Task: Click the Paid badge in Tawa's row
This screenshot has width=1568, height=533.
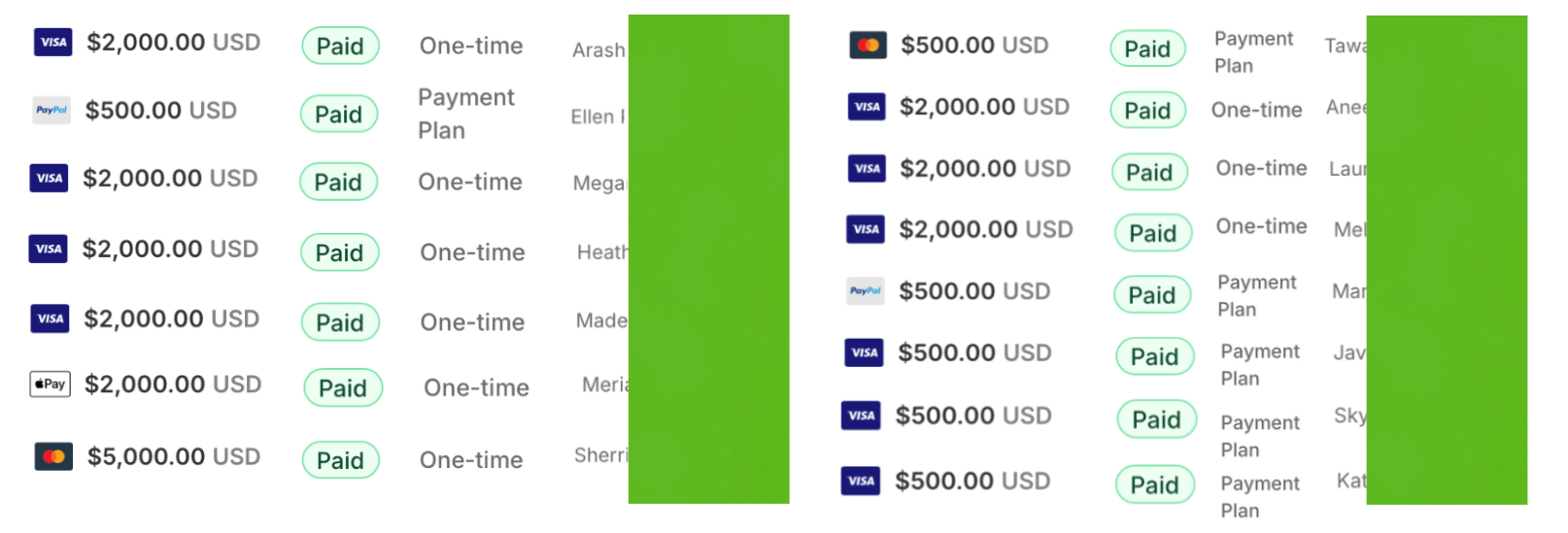Action: pos(1147,50)
